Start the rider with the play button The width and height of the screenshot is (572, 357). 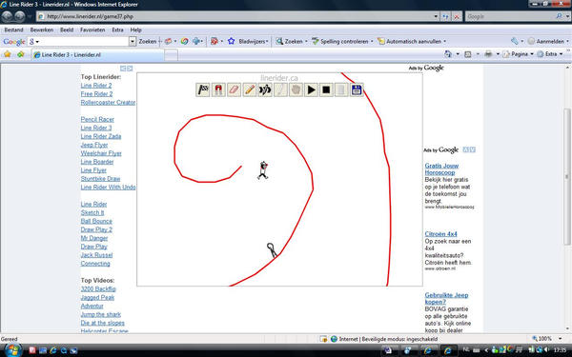(x=311, y=89)
